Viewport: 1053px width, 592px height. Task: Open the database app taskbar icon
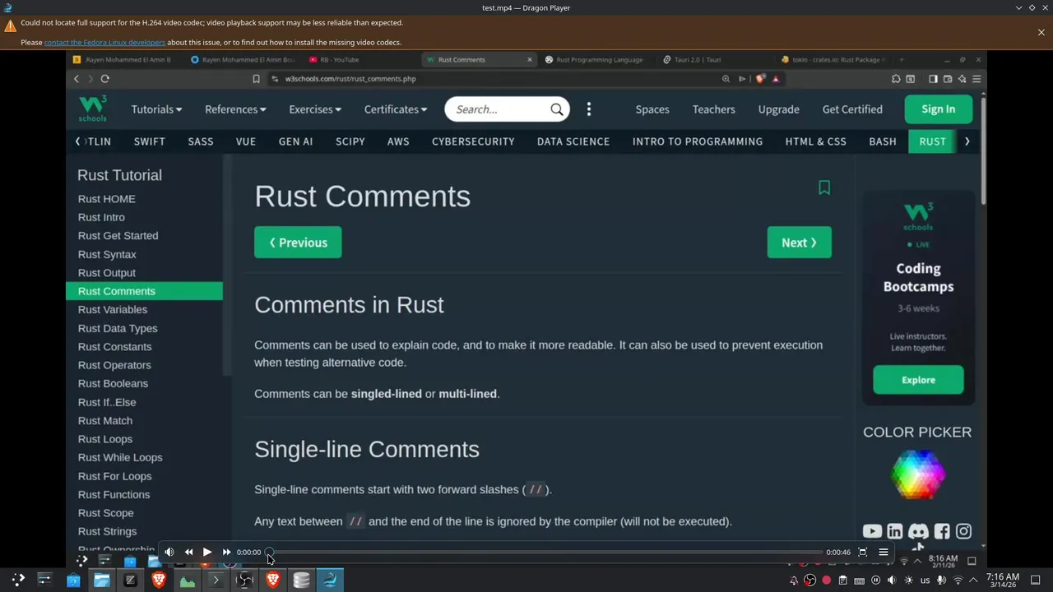pos(301,580)
